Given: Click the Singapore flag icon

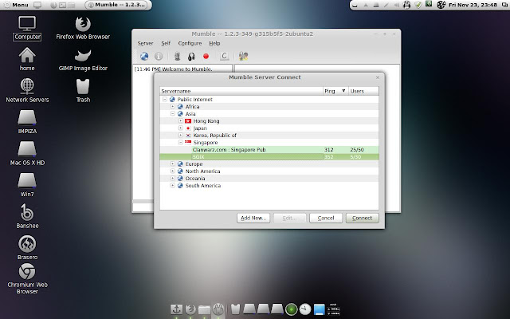Looking at the screenshot, I should pos(188,142).
